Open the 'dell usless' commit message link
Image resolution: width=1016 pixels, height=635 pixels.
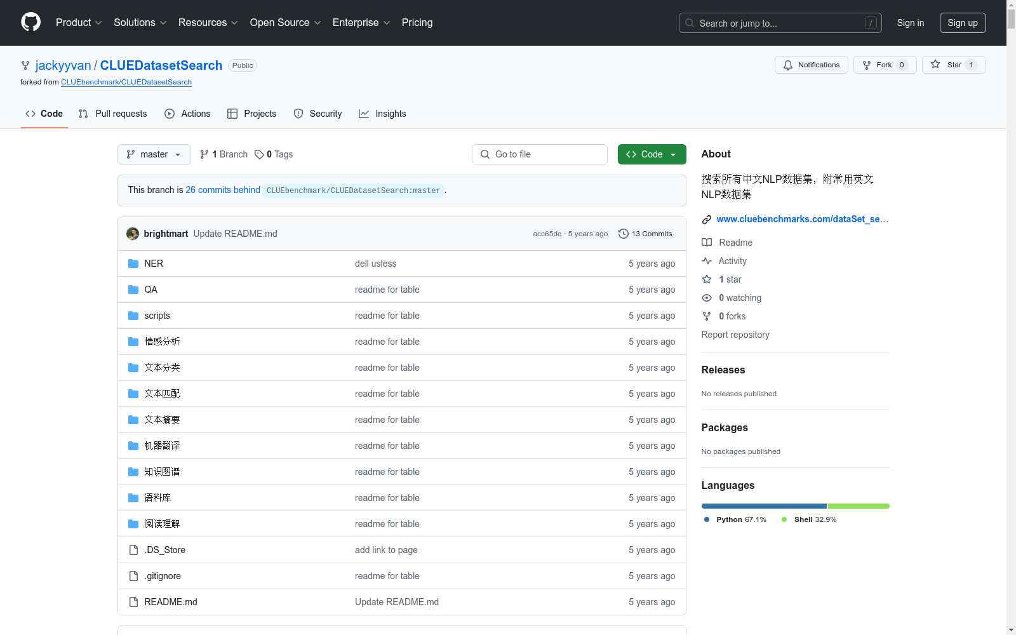click(x=375, y=264)
